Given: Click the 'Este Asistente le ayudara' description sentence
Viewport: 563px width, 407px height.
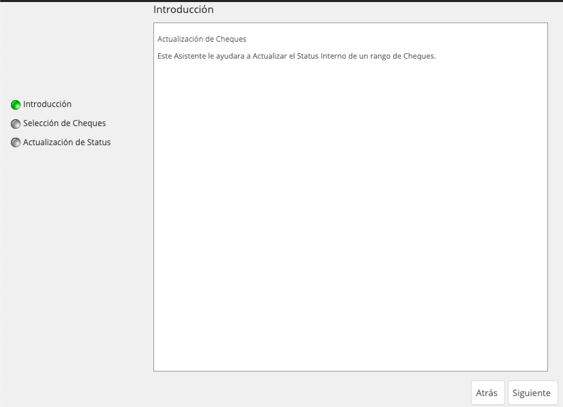Looking at the screenshot, I should tap(296, 56).
